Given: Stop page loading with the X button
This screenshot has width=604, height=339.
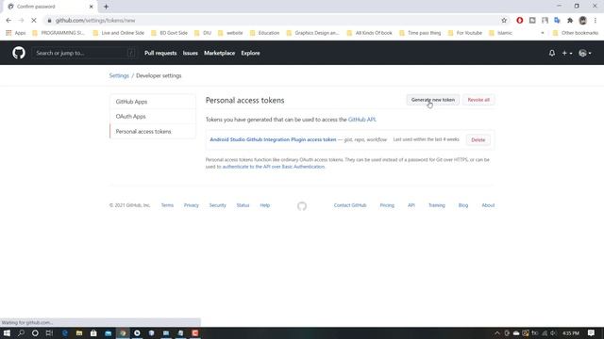Looking at the screenshot, I should click(x=34, y=21).
